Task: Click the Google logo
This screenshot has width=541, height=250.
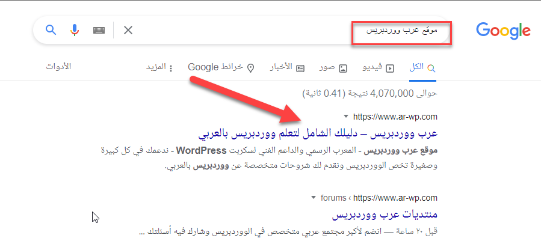Action: (503, 30)
